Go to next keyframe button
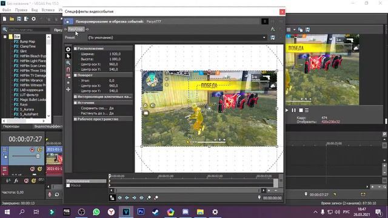 click(134, 198)
